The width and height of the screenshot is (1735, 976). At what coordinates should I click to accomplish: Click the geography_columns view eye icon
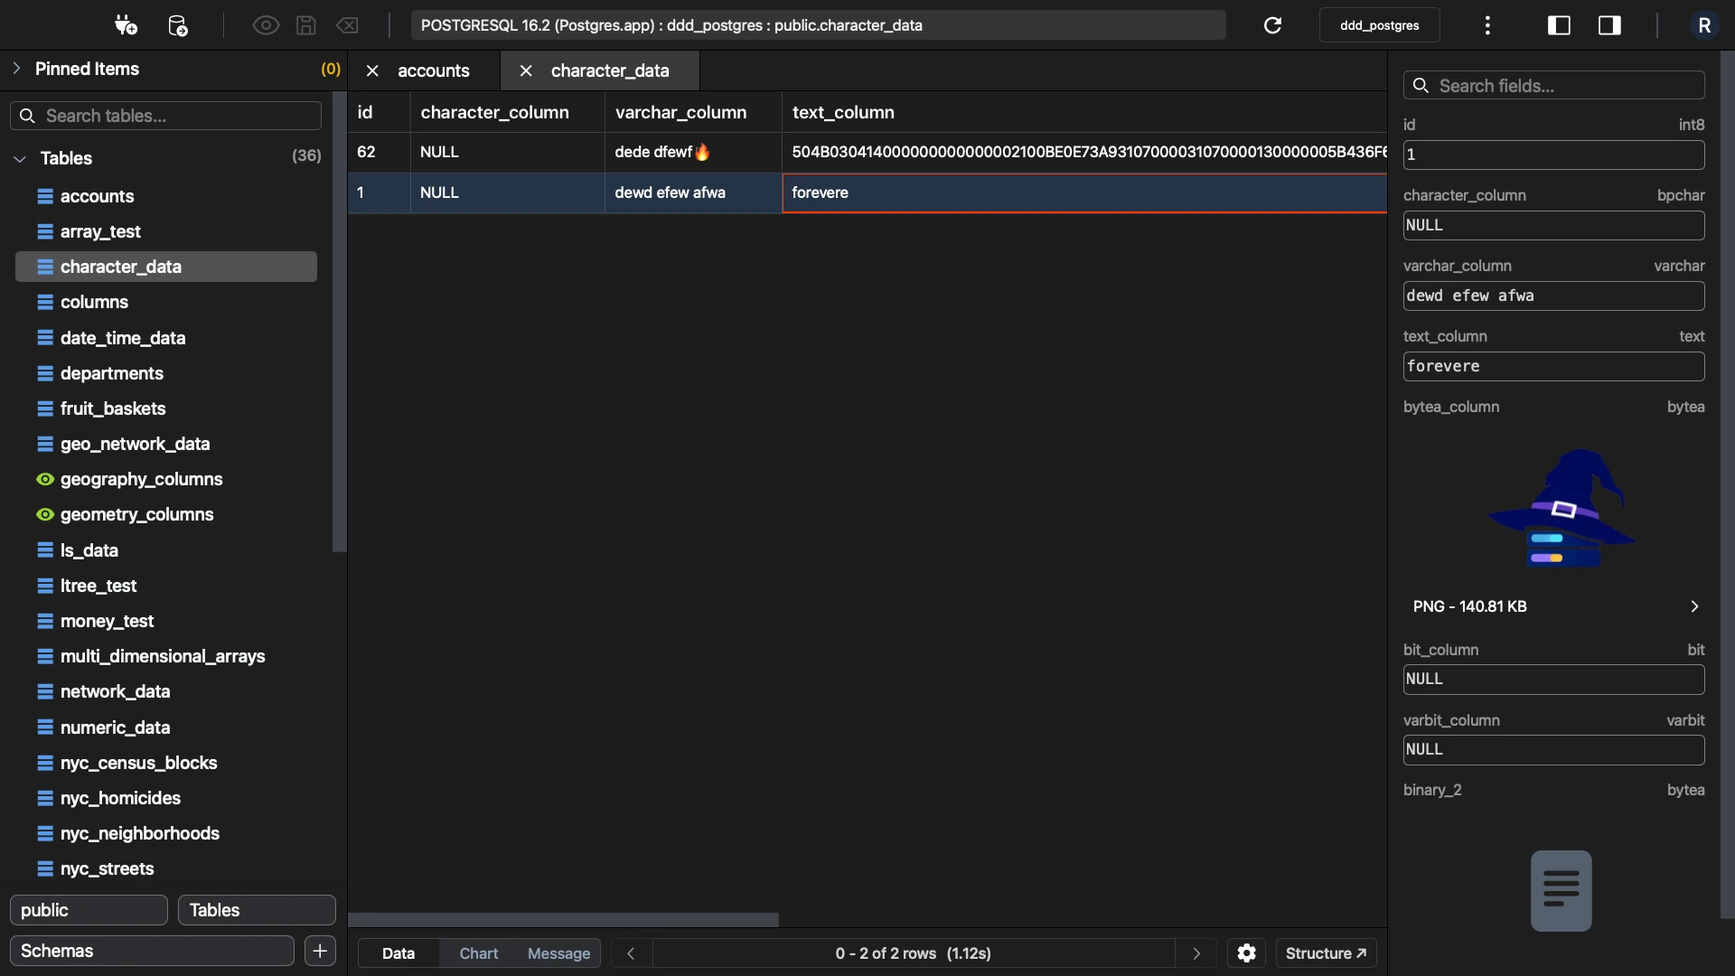pos(45,479)
